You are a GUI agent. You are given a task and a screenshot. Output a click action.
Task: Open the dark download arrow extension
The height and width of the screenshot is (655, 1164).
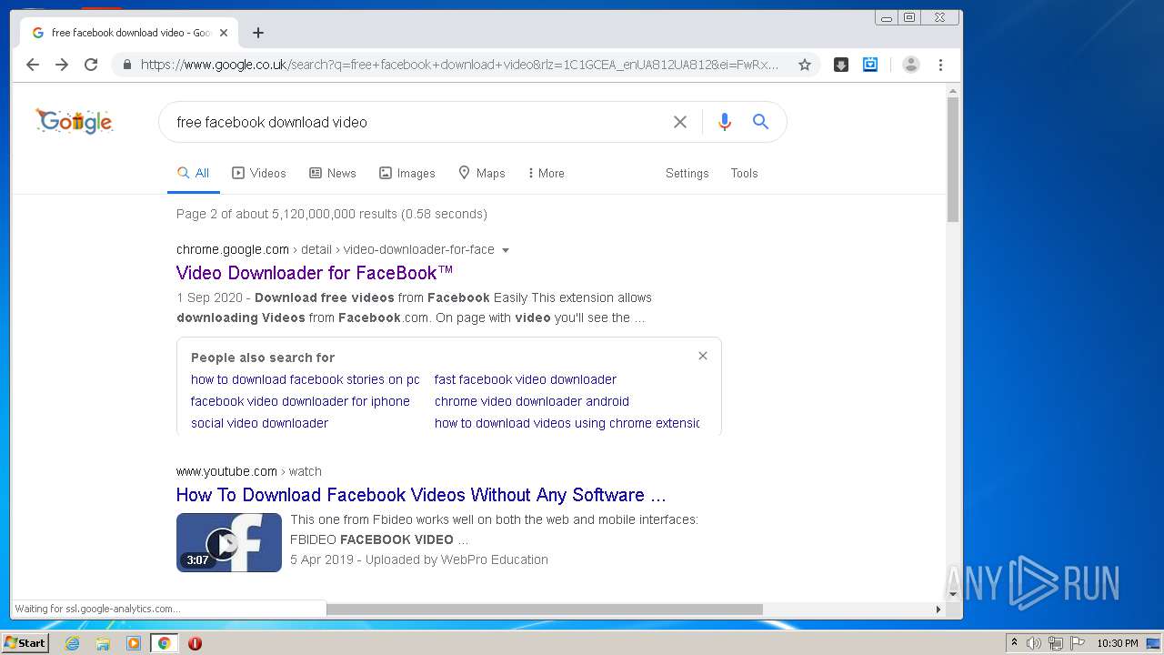pos(841,65)
